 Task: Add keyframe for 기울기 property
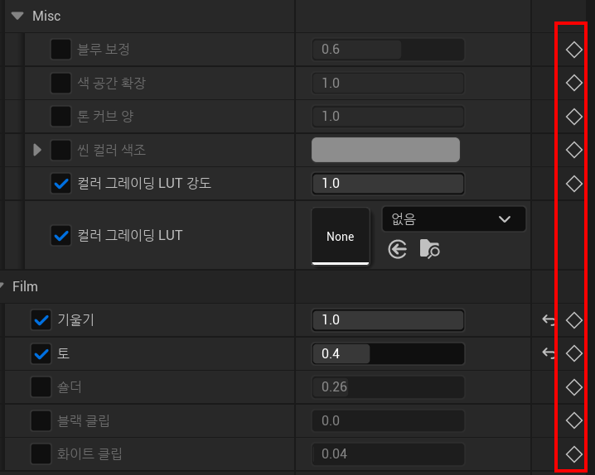pos(573,320)
